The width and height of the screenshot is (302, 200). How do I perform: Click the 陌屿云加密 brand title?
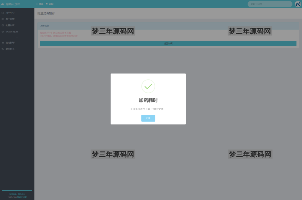[x=13, y=4]
